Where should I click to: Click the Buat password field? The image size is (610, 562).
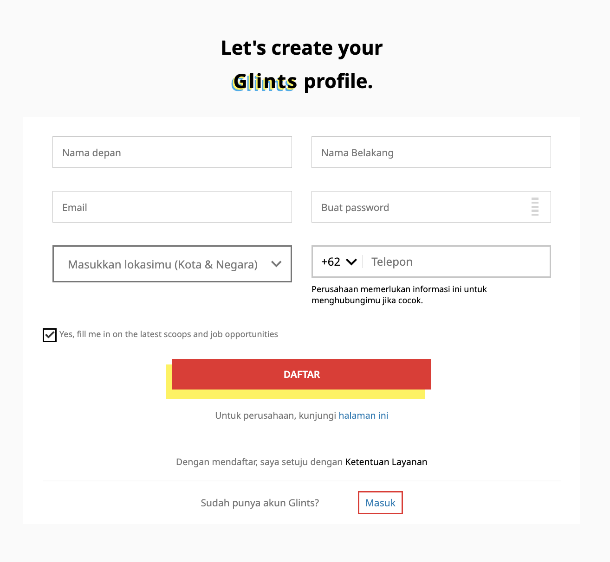pos(418,207)
